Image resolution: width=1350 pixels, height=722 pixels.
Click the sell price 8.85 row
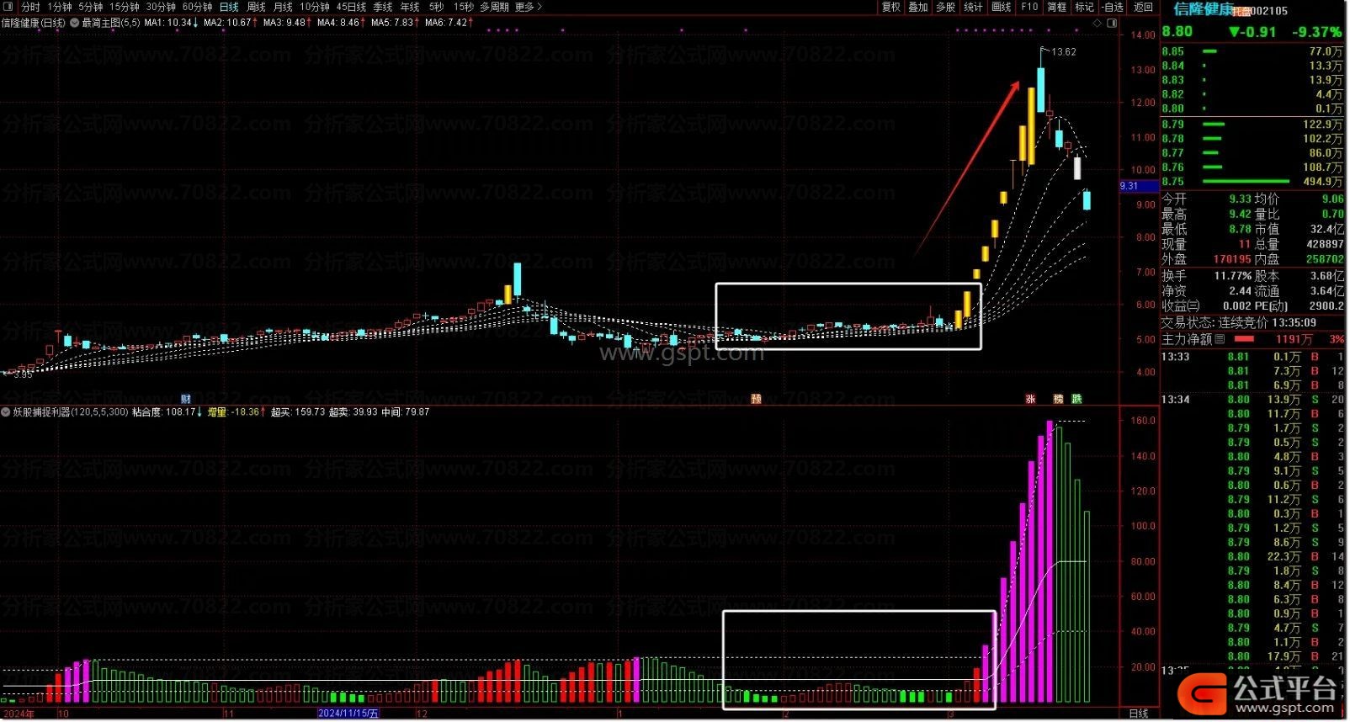[1252, 51]
